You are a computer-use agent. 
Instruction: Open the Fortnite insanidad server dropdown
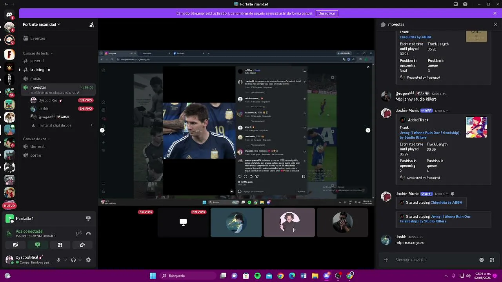pos(41,24)
